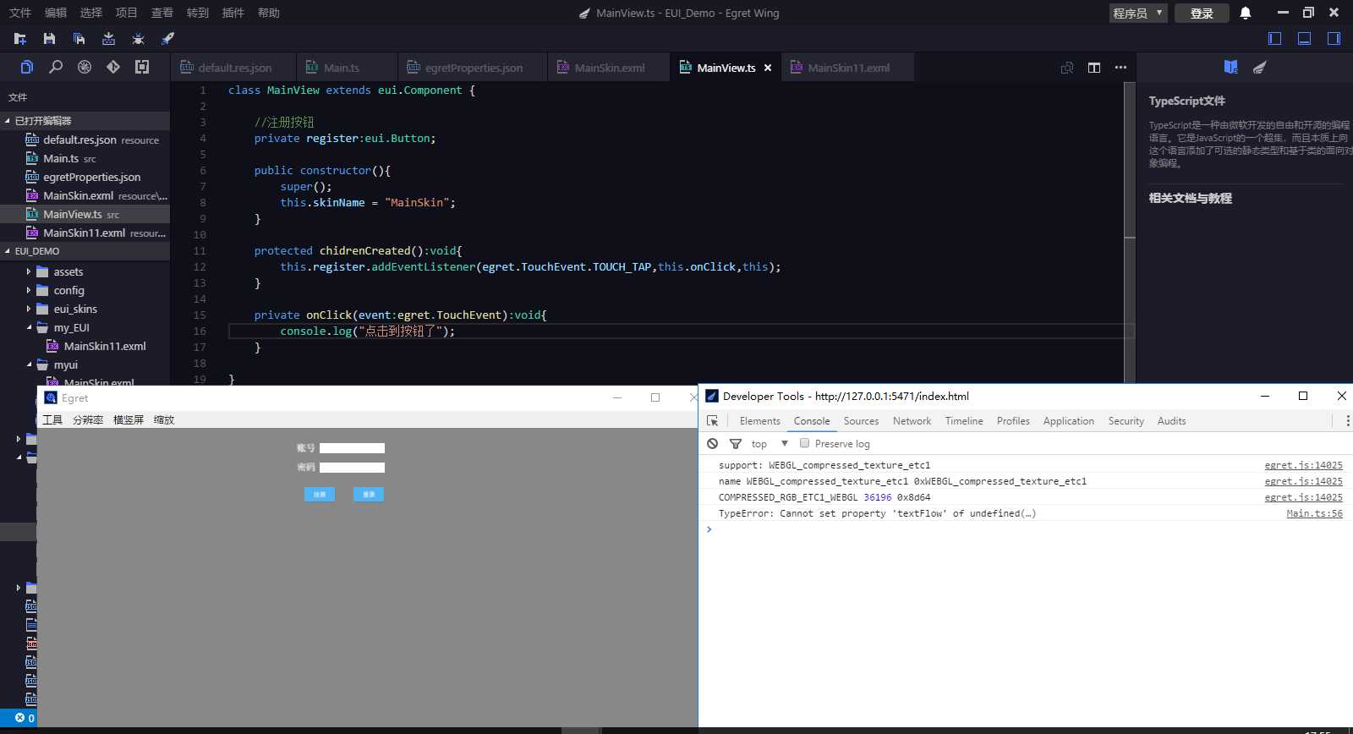Open the DevTools Elements tab
The image size is (1353, 734).
pyautogui.click(x=759, y=420)
